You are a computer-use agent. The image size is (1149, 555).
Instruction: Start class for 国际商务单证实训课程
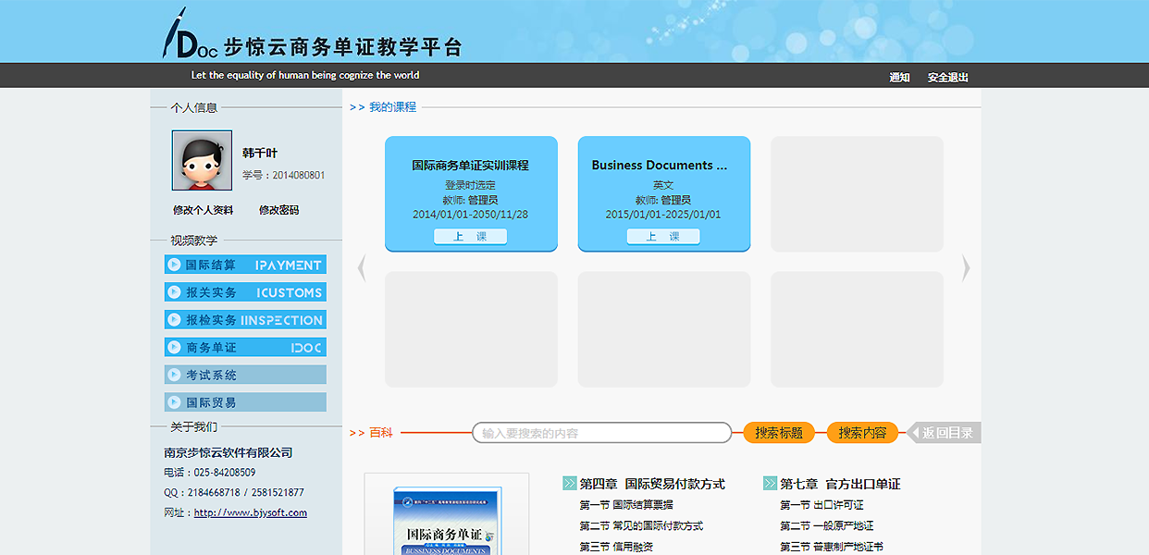(470, 237)
